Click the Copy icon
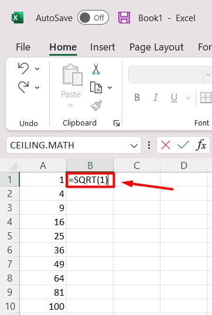This screenshot has width=212, height=315. tap(96, 87)
